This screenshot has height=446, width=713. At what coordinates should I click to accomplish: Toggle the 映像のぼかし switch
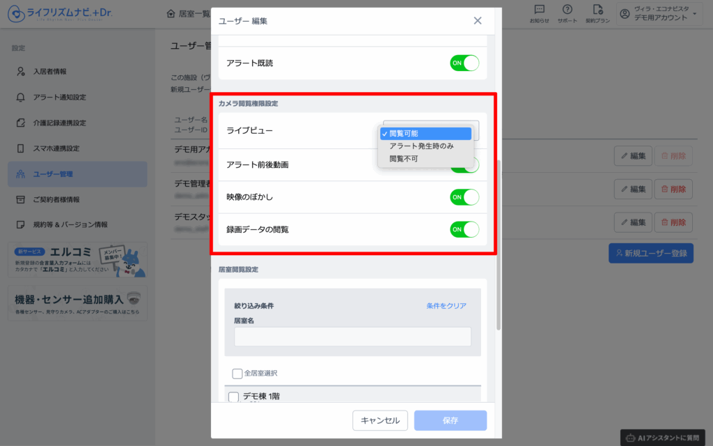tap(464, 197)
